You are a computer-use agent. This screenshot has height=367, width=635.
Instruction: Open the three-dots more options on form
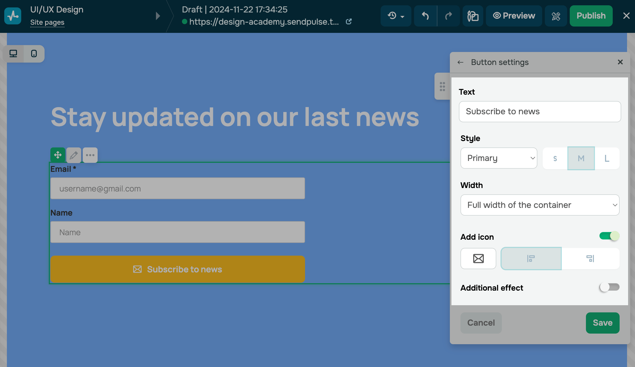click(x=90, y=155)
